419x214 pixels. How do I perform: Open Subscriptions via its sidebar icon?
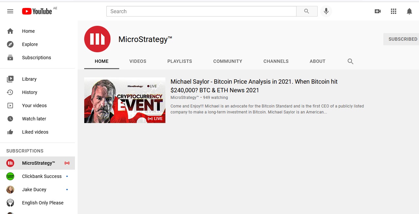[x=10, y=58]
